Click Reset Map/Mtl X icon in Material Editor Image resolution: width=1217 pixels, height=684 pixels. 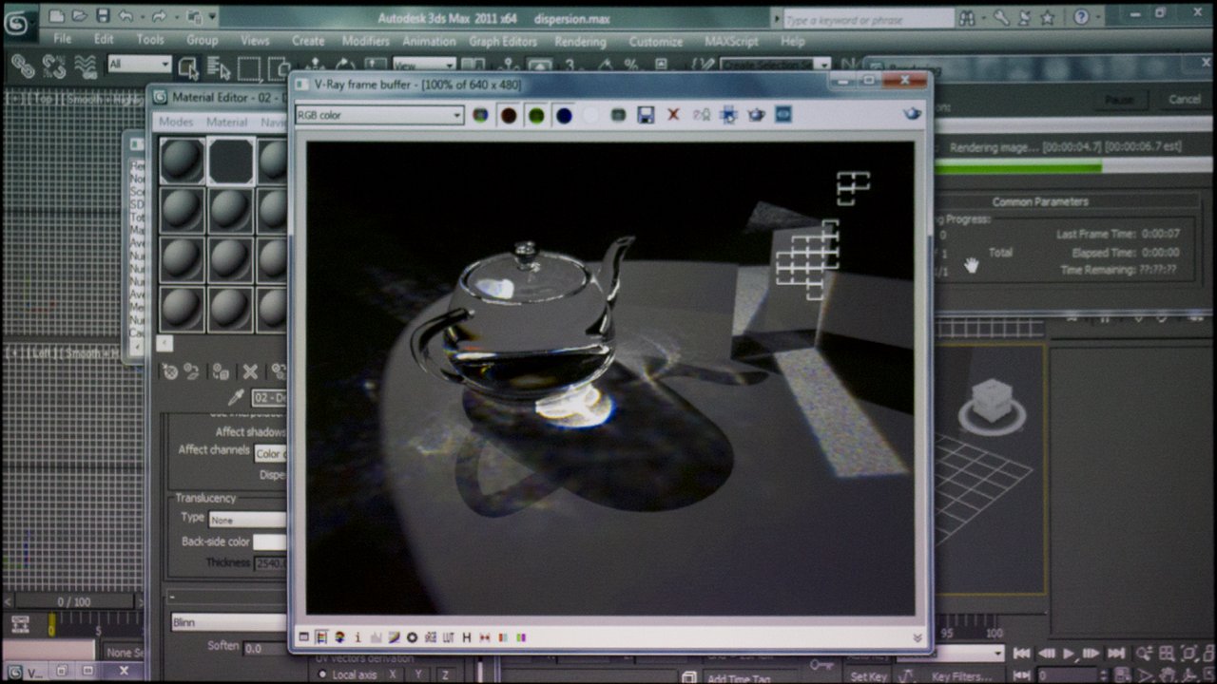coord(250,371)
